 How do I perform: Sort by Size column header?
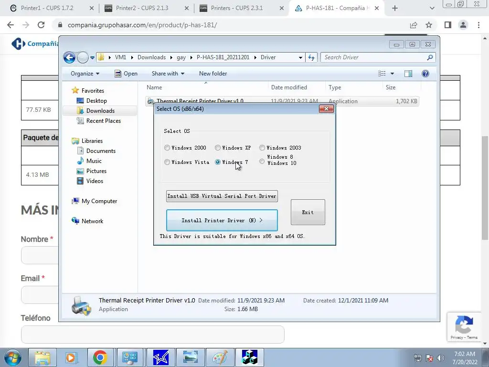coord(402,87)
